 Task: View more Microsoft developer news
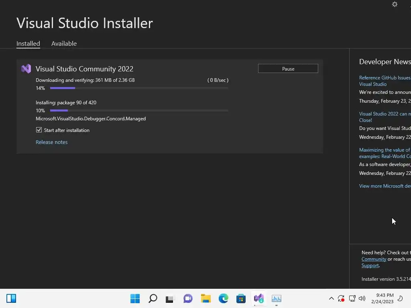pyautogui.click(x=385, y=186)
